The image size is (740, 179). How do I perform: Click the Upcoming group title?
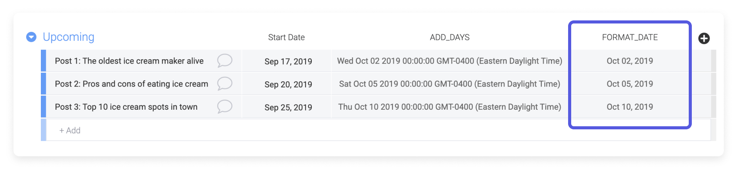(x=69, y=37)
